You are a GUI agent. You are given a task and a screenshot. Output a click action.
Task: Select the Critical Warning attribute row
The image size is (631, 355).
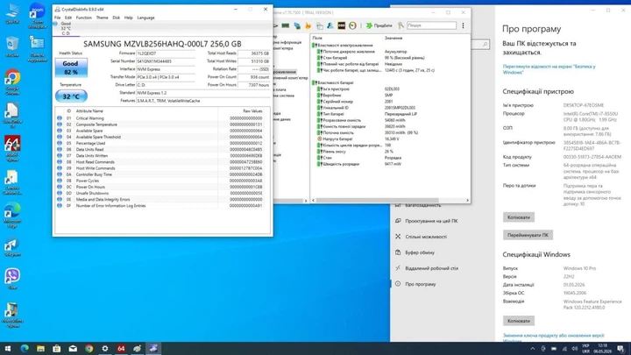[160, 118]
